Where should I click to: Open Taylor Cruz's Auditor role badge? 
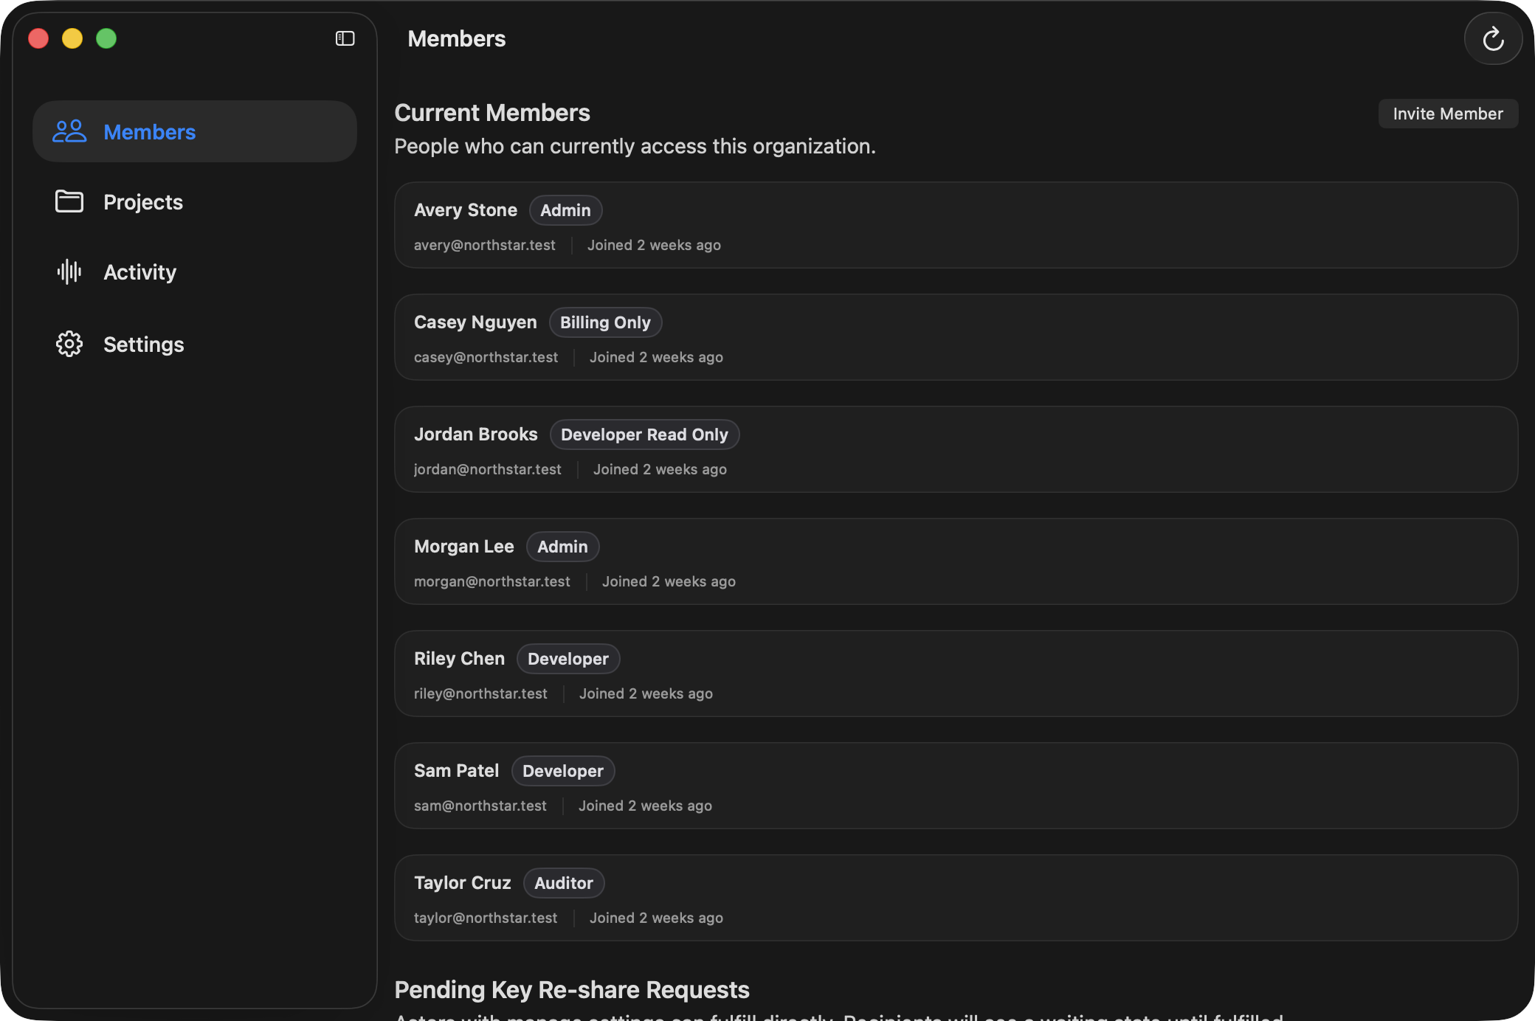click(x=563, y=882)
